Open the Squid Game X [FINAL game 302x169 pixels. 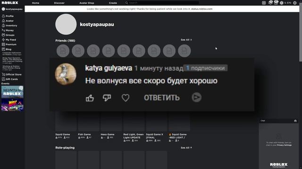(154, 136)
